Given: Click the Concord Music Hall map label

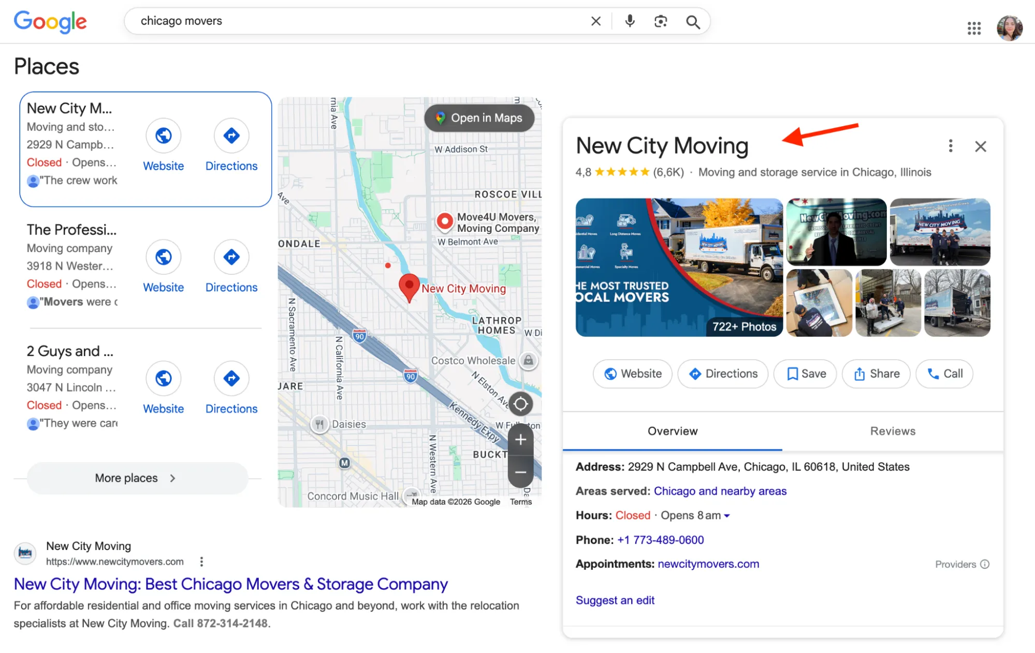Looking at the screenshot, I should pyautogui.click(x=353, y=496).
